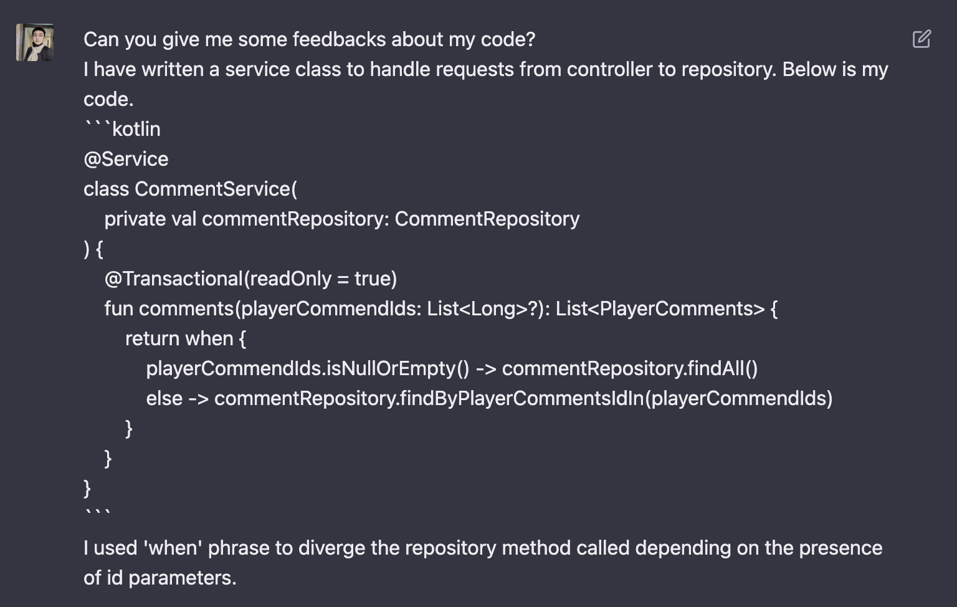Image resolution: width=957 pixels, height=607 pixels.
Task: Click the 'playerCommendIds.isNullOrEmpty()' condition text
Action: (308, 368)
